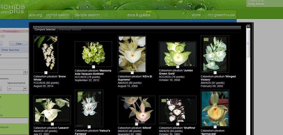283x135 pixels.
Task: Open 'KG's El Supremo' thumbnail
Action: (132, 54)
